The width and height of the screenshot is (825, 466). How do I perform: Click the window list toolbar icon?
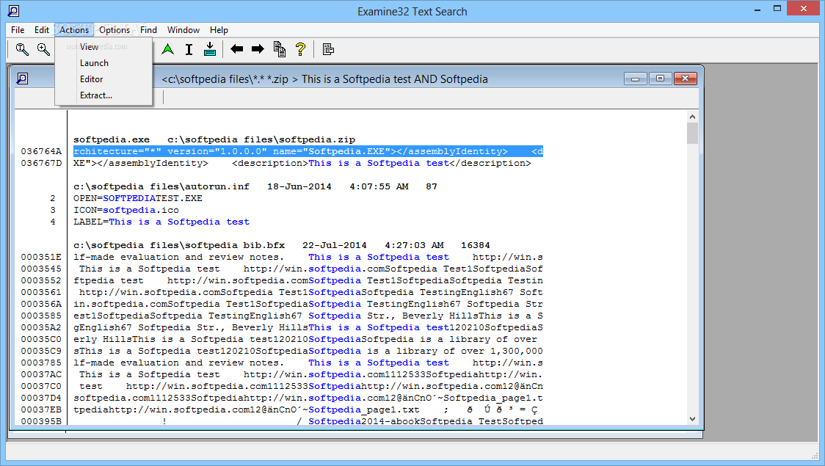point(328,49)
